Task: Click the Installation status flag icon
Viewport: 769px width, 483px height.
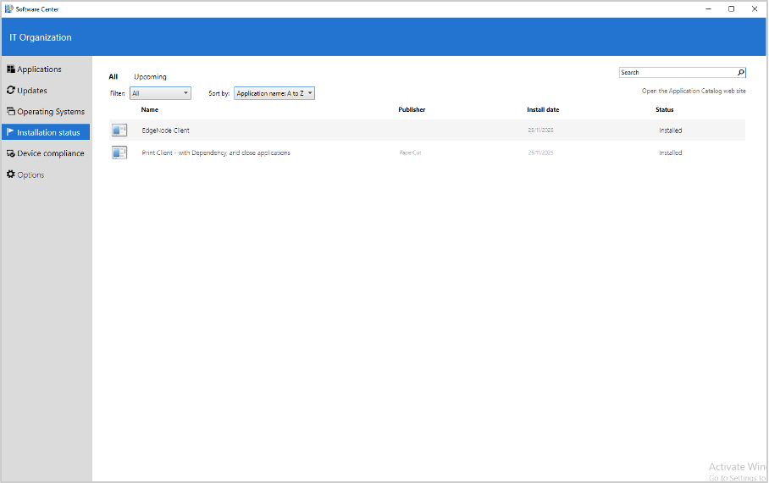Action: 11,132
